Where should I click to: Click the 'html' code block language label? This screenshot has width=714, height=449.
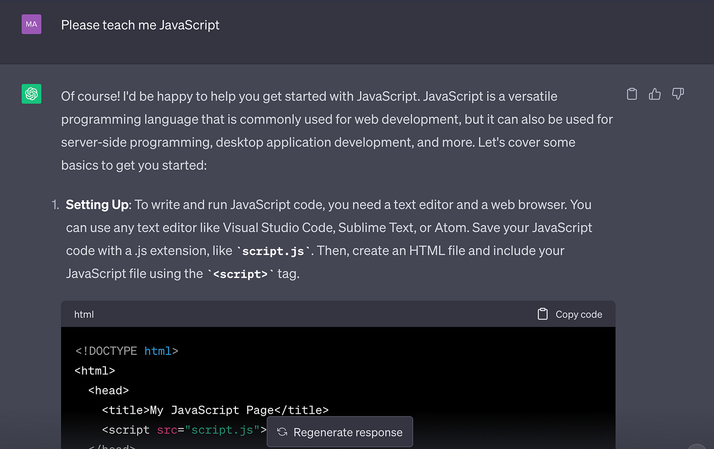coord(84,314)
